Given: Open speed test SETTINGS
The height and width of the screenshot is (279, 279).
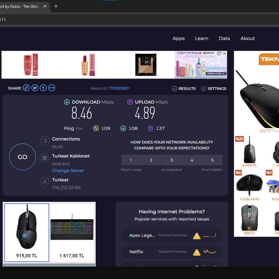Looking at the screenshot, I should point(214,89).
